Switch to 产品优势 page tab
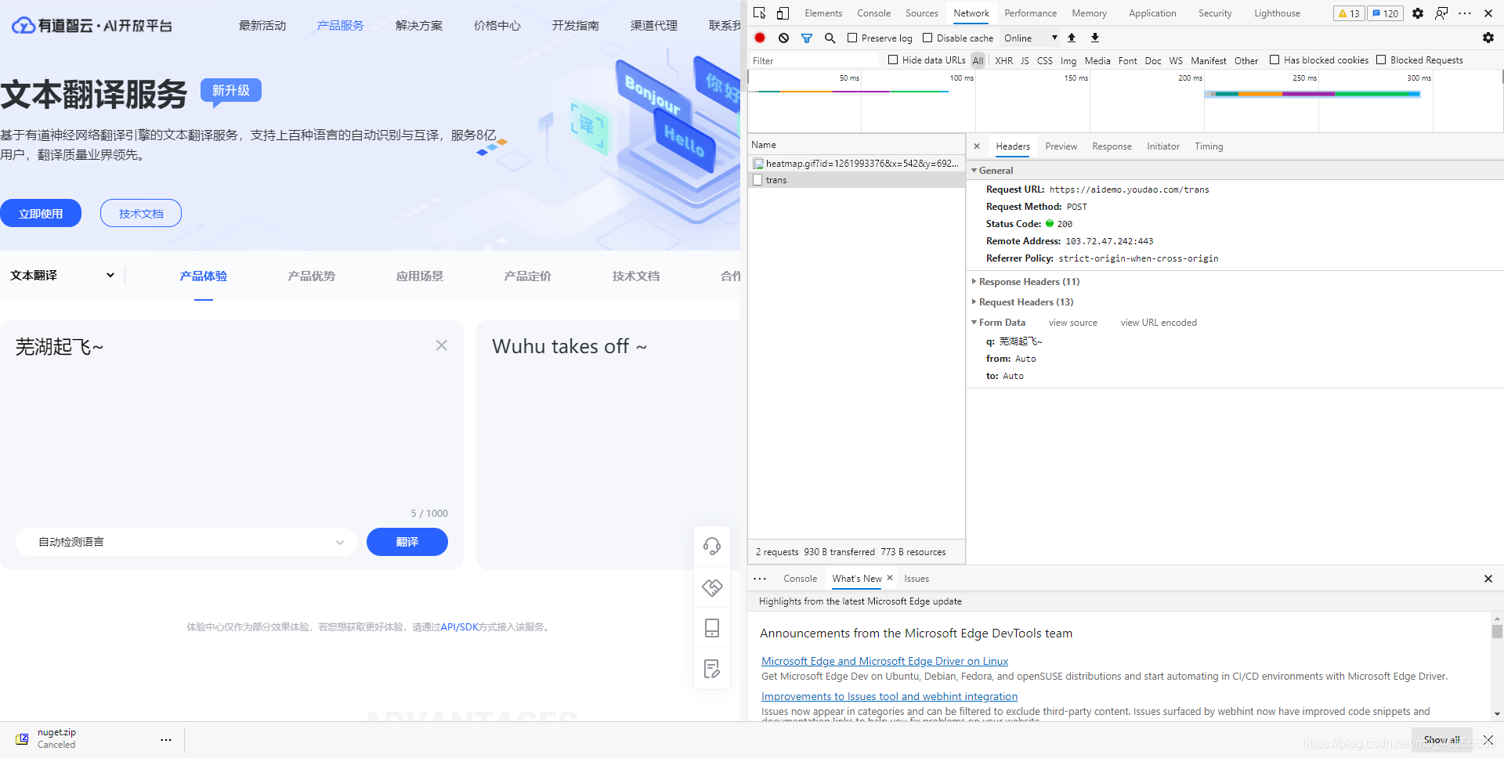The width and height of the screenshot is (1504, 758). click(x=311, y=276)
